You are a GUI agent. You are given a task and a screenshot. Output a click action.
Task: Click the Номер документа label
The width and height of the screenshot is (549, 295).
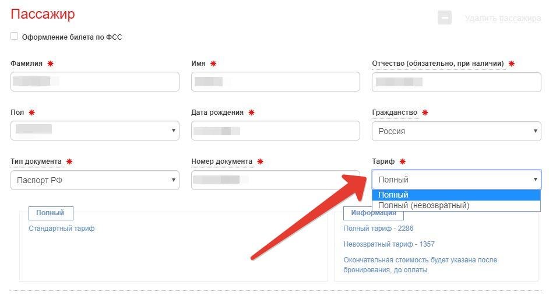(221, 161)
